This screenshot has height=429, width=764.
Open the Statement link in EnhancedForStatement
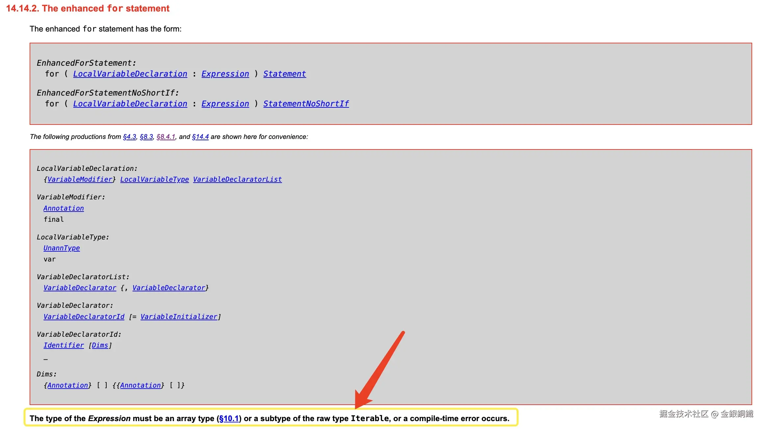click(x=284, y=74)
